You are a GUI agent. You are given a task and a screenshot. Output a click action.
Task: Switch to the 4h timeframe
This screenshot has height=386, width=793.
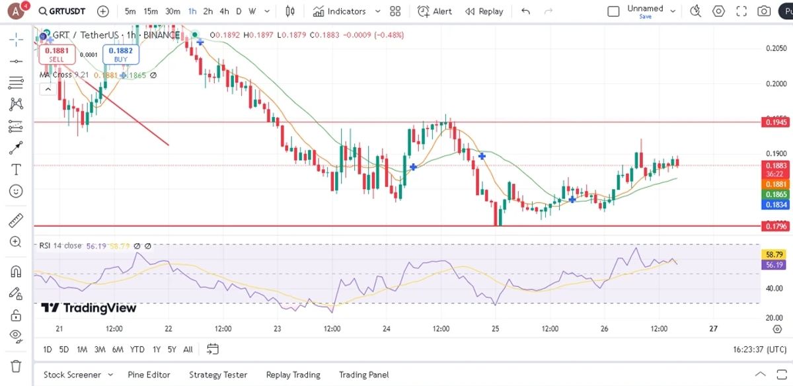coord(225,11)
